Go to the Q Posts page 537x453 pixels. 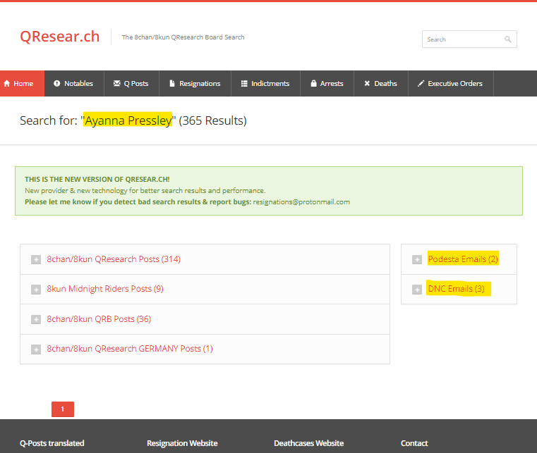click(x=131, y=83)
